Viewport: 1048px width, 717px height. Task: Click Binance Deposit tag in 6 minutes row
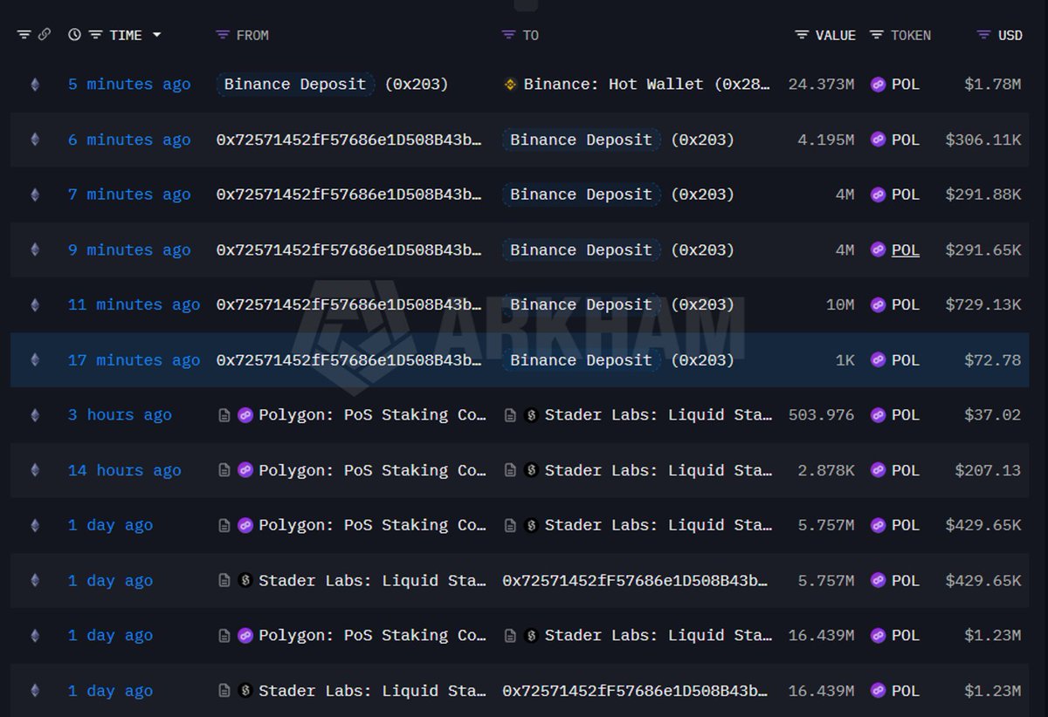581,140
